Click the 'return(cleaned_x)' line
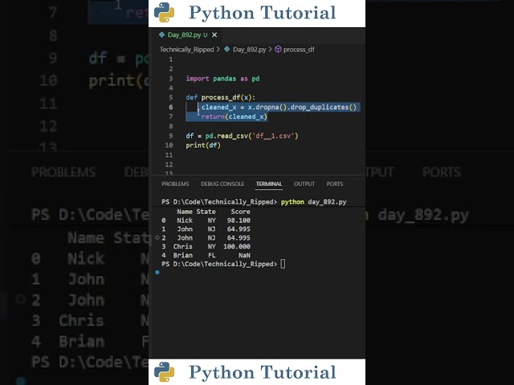This screenshot has width=514, height=385. pos(234,116)
